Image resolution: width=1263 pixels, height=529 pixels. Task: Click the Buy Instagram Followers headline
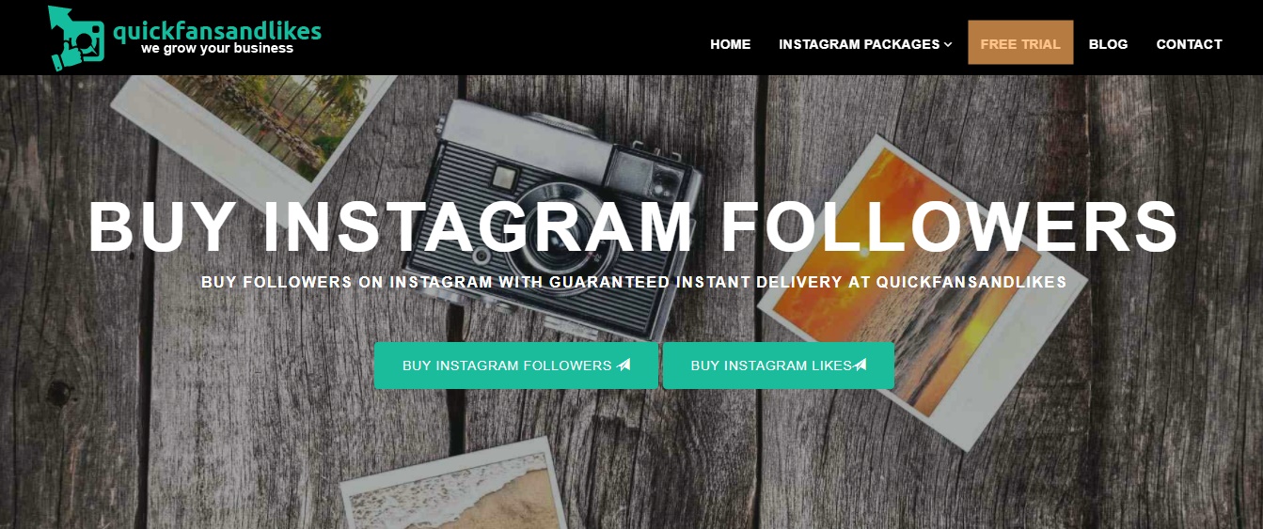point(633,226)
